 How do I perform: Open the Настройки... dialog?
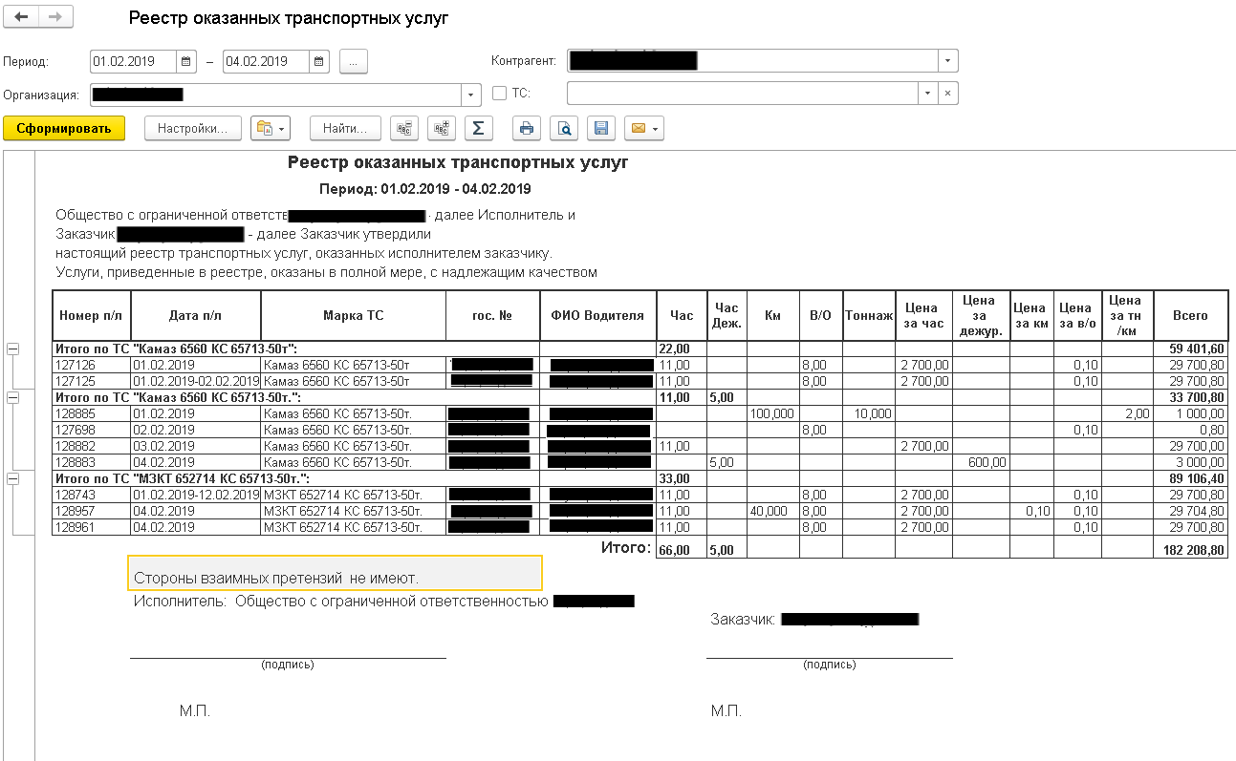(x=192, y=128)
